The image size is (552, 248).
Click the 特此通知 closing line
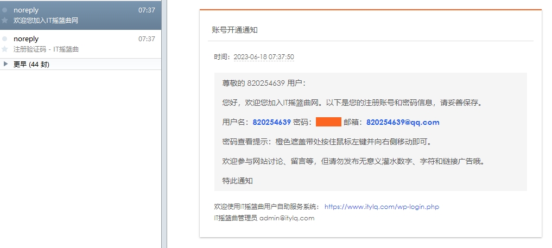tap(237, 181)
